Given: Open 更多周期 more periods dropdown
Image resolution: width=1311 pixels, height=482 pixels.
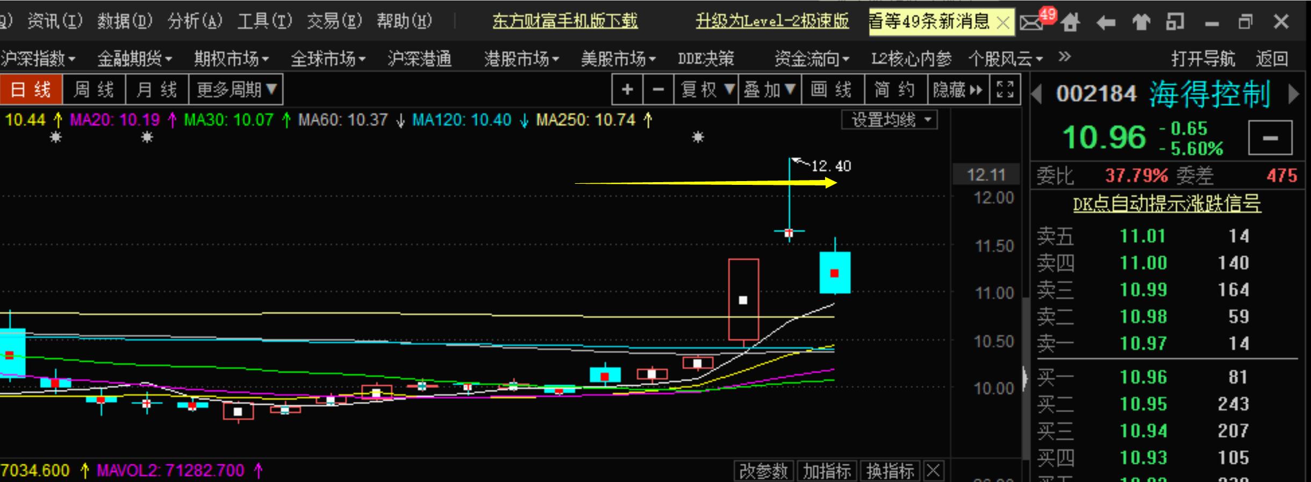Looking at the screenshot, I should [236, 89].
